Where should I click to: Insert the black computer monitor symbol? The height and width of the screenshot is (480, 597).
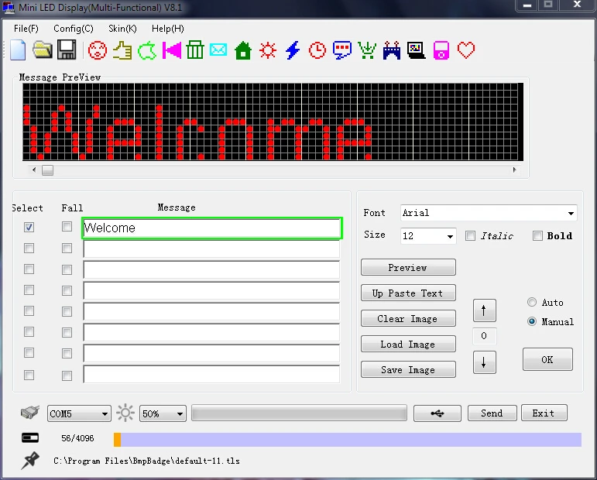click(x=416, y=50)
